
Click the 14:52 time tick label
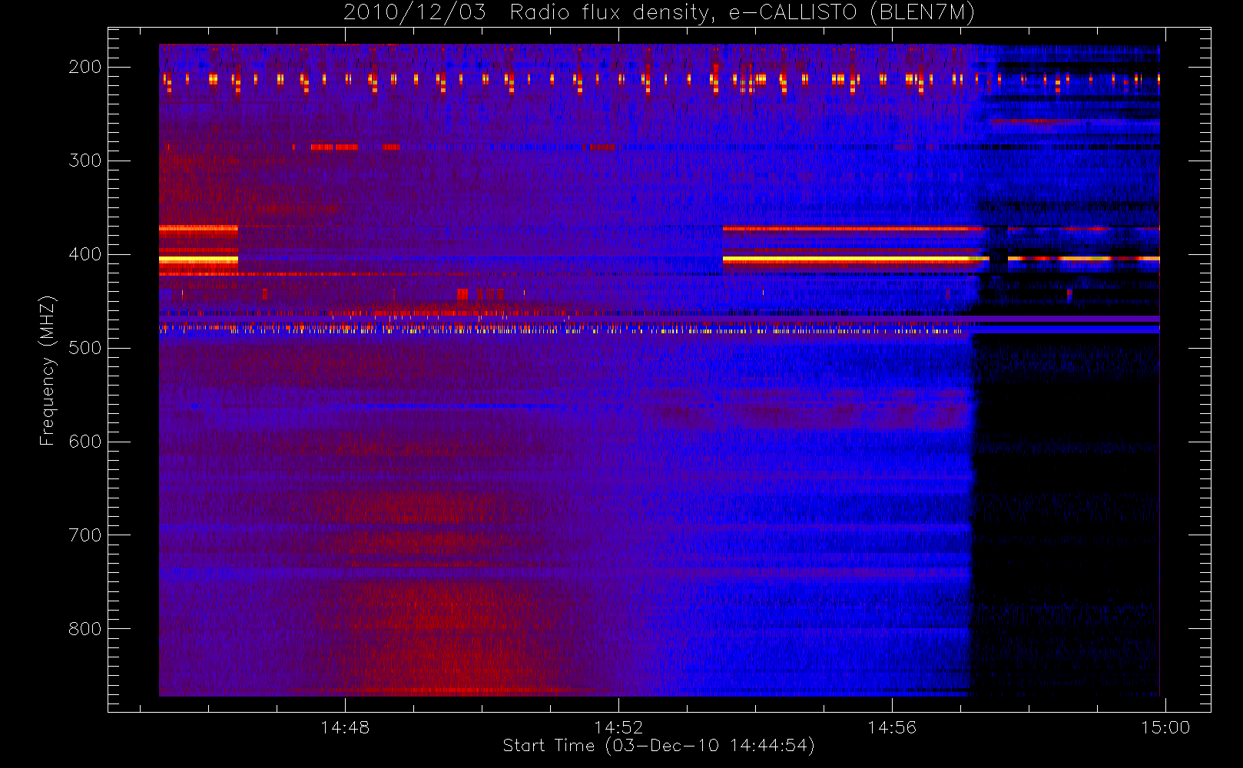pos(618,727)
